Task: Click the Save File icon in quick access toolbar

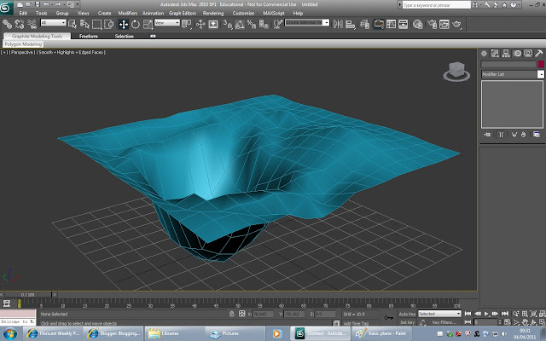Action: tap(38, 4)
